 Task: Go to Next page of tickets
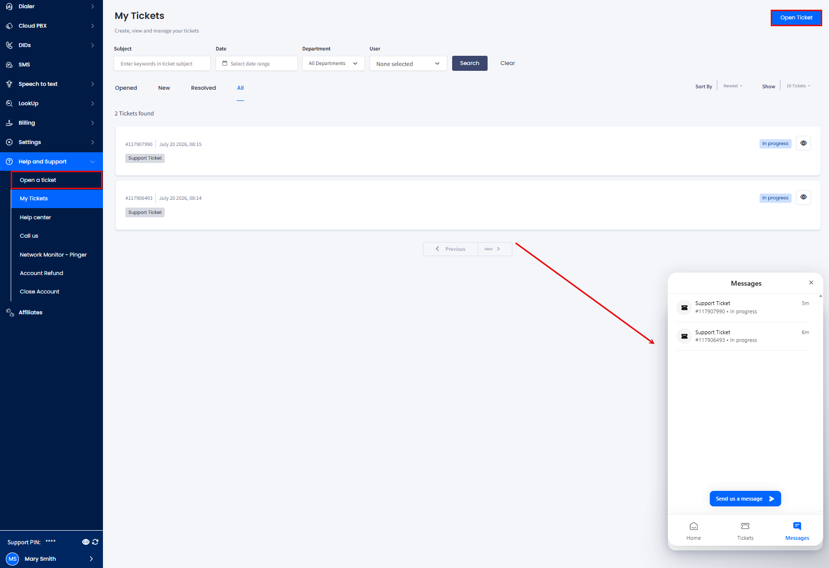click(x=495, y=249)
